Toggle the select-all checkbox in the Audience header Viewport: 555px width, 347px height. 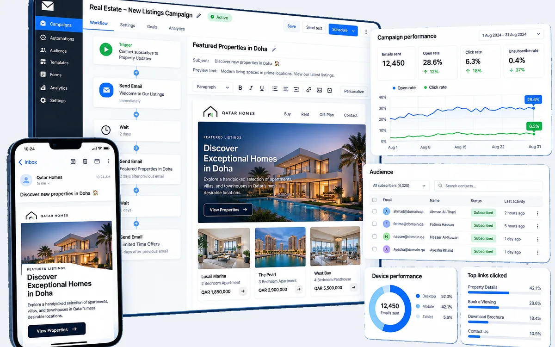tap(374, 200)
